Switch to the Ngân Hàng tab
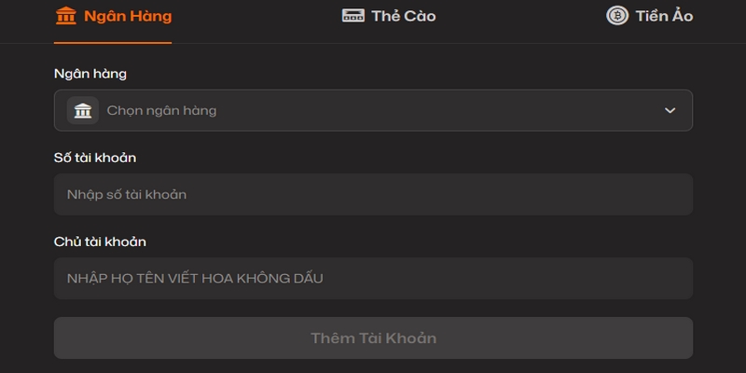 click(127, 16)
